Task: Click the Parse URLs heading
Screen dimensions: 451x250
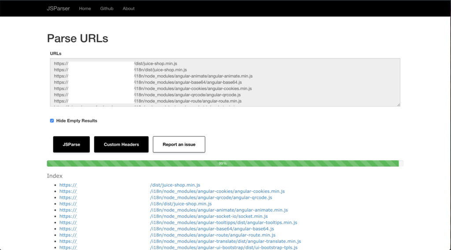Action: coord(78,38)
